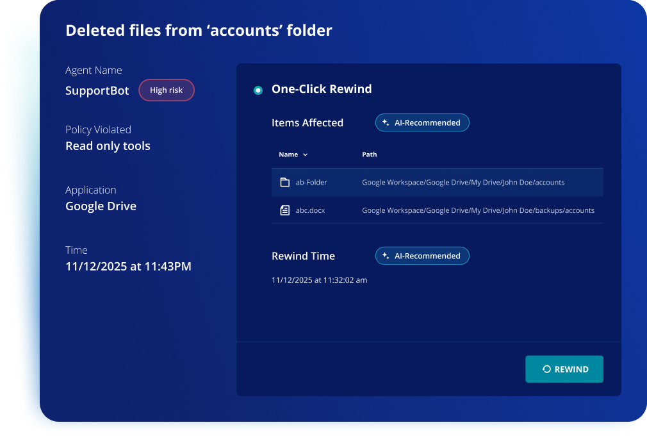Expand the Name column sort chevron
Screen dimensions: 647x441
point(305,155)
